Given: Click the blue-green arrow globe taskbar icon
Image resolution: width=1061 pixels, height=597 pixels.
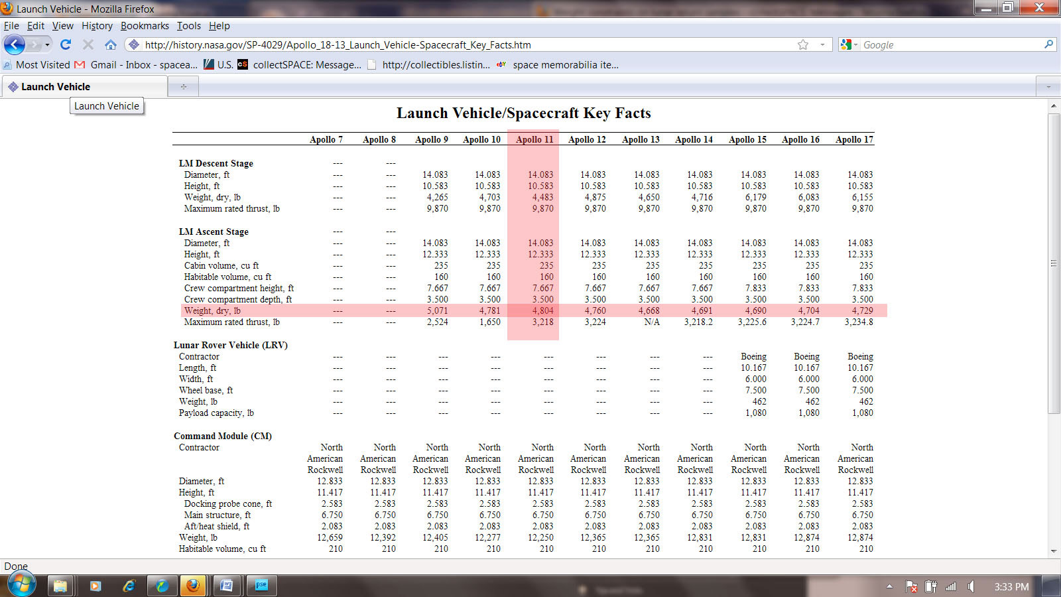Looking at the screenshot, I should click(x=162, y=586).
